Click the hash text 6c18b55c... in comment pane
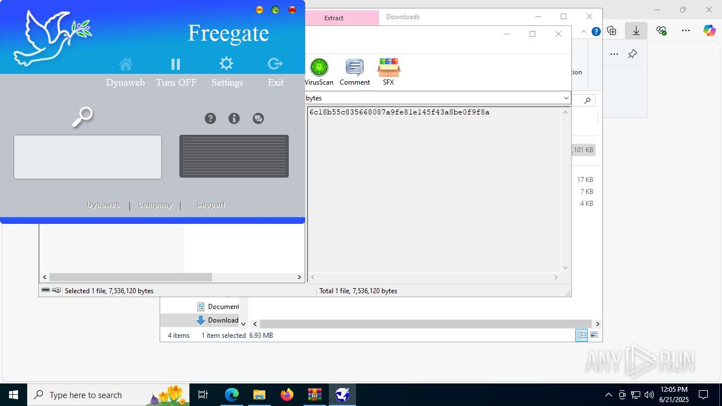Screen dimensions: 722x406 399,113
